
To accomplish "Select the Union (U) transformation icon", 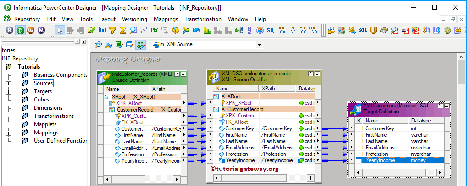I will 373,30.
